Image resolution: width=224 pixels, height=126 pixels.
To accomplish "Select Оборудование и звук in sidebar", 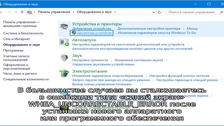I will [22, 45].
